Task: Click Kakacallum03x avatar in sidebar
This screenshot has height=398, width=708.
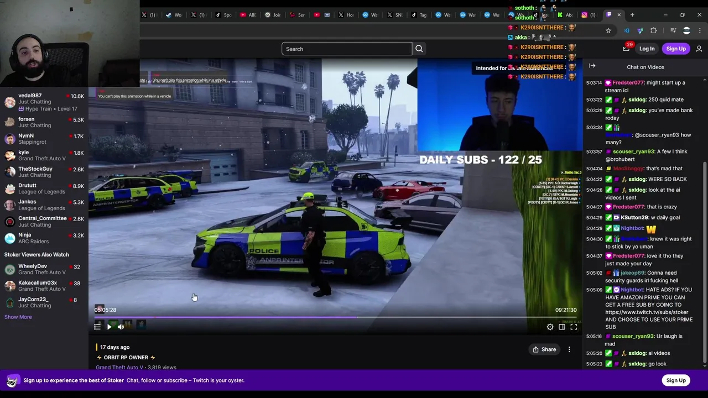Action: coord(10,286)
